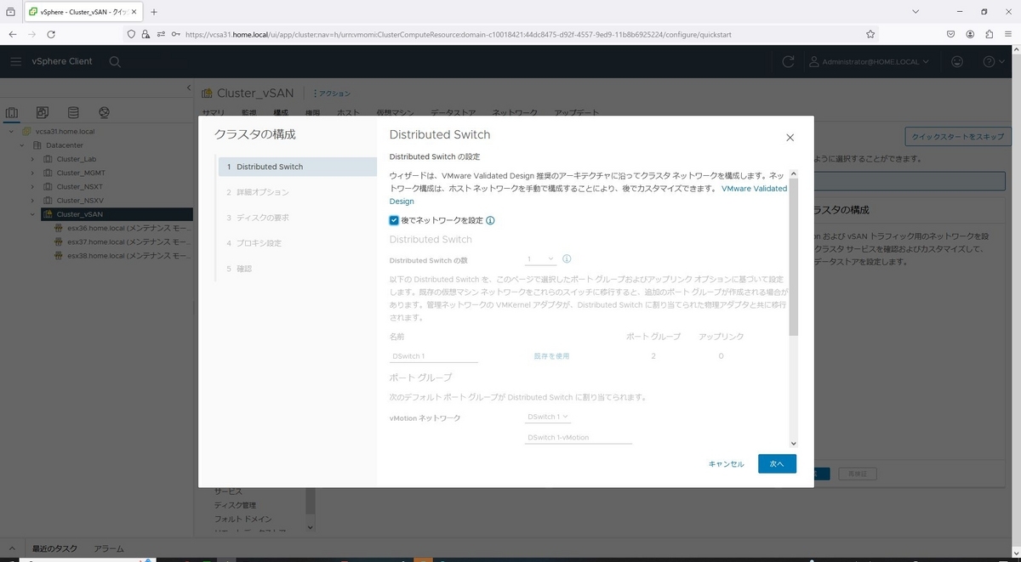The image size is (1021, 562).
Task: Switch to the 最近のタスク tab
Action: 54,548
